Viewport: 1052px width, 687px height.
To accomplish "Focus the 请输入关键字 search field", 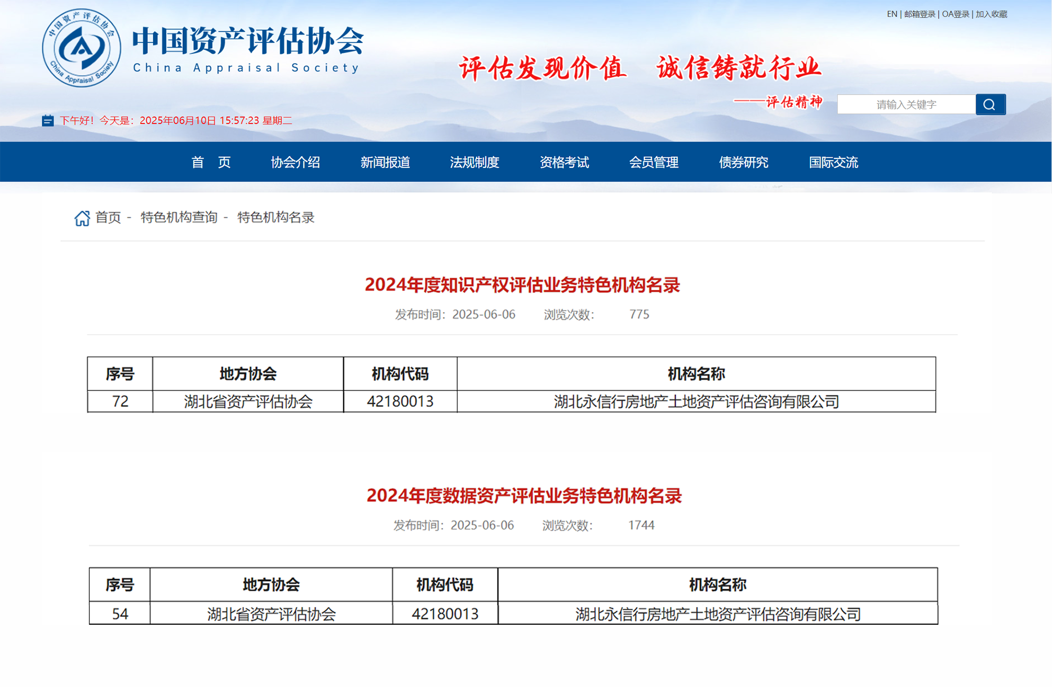I will (906, 104).
